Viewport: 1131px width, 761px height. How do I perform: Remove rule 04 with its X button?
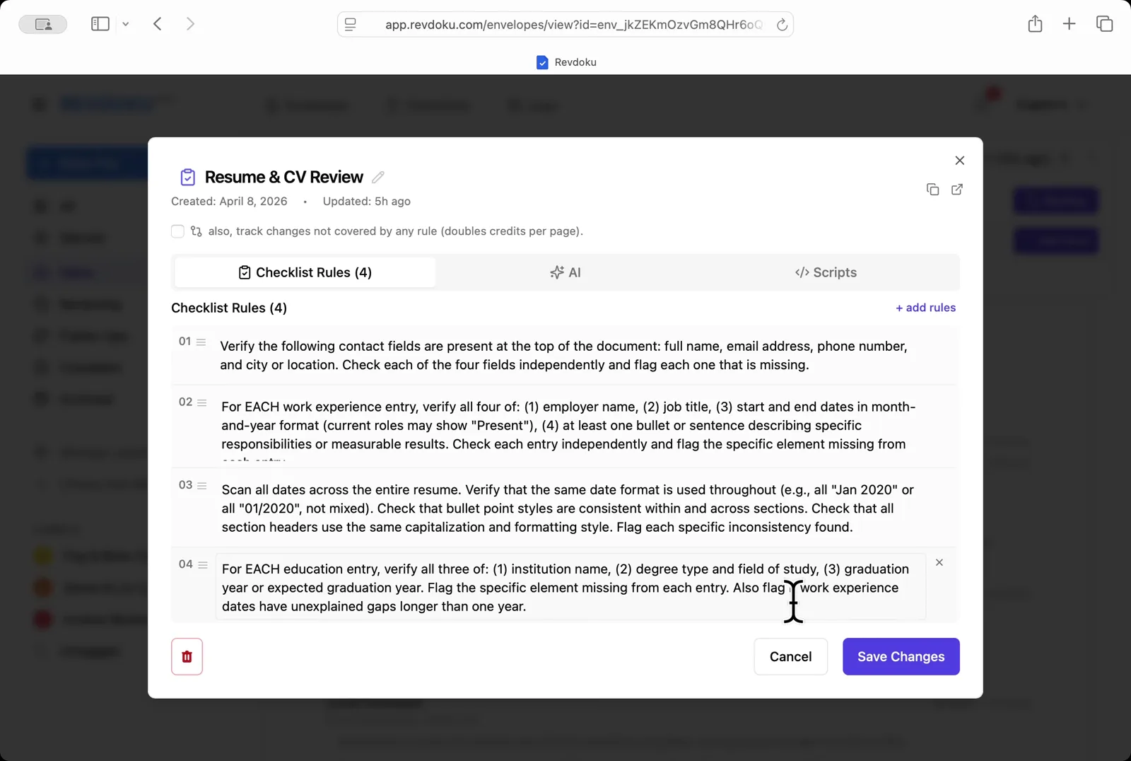[x=939, y=562]
